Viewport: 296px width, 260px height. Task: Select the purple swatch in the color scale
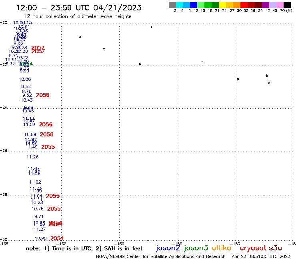[x=266, y=5]
